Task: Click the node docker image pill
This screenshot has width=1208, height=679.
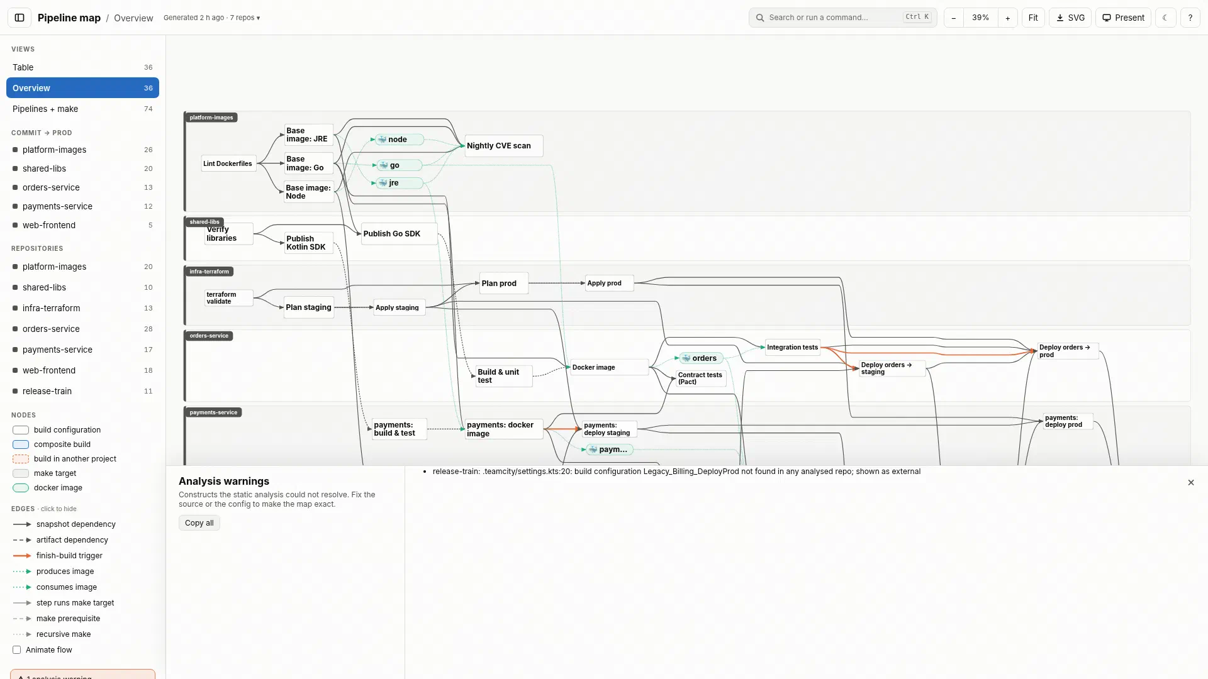Action: coord(399,140)
